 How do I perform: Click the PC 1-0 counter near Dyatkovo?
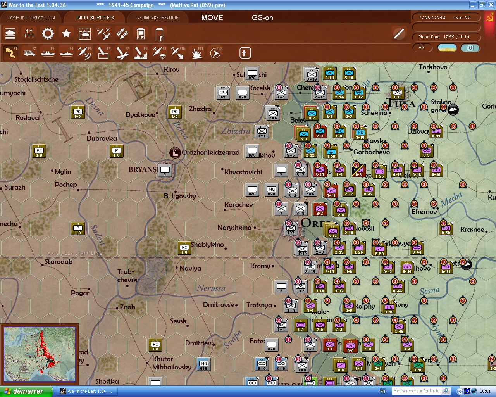click(x=175, y=112)
